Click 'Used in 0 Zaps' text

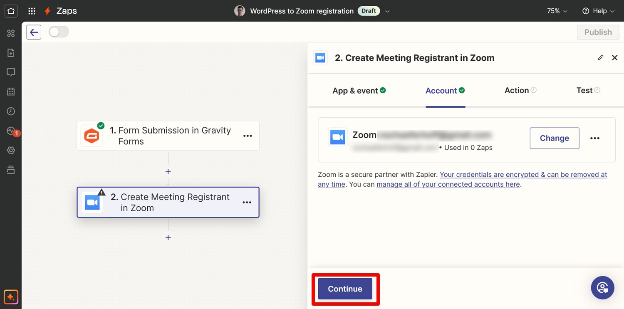pyautogui.click(x=468, y=147)
